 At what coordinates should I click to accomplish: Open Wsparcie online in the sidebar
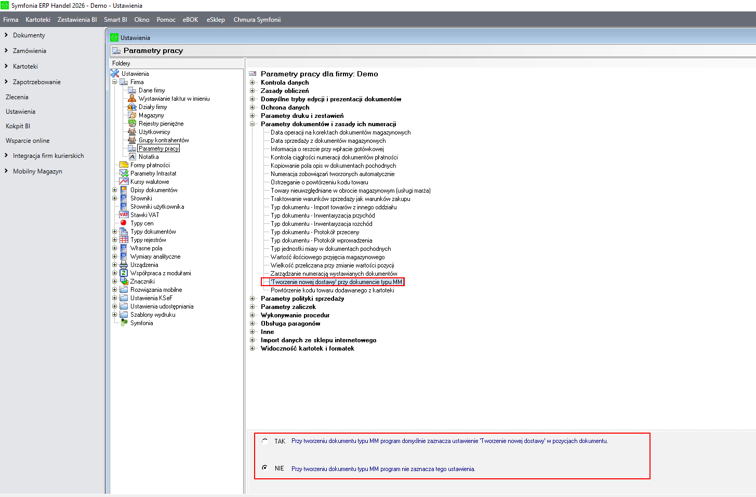[28, 141]
